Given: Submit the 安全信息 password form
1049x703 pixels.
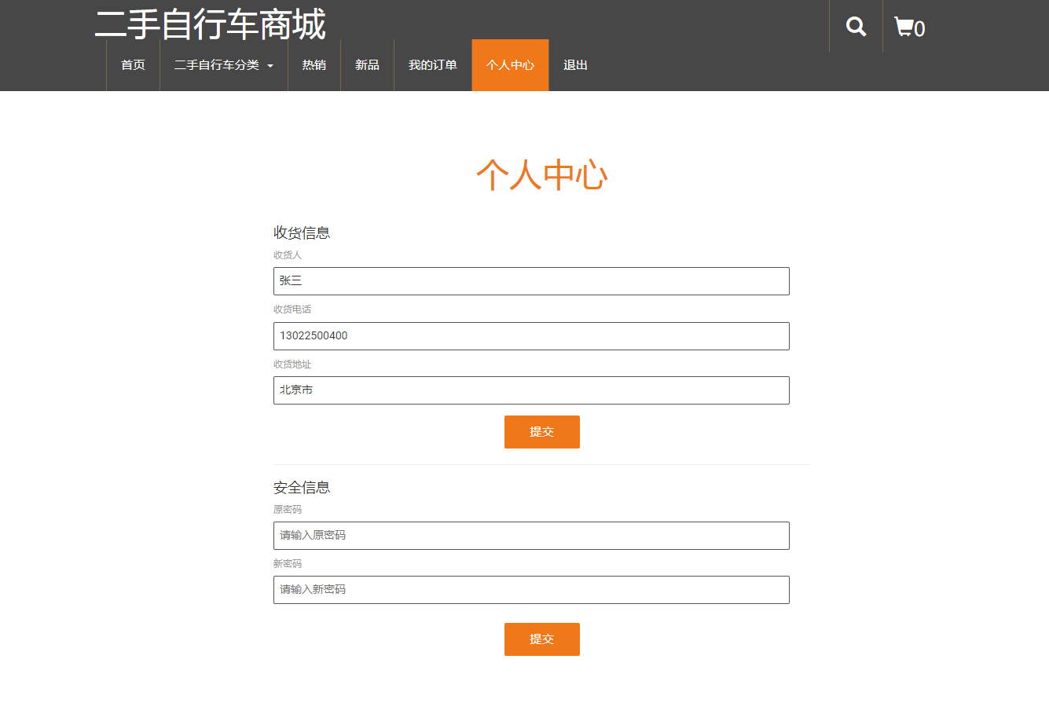Looking at the screenshot, I should pos(541,639).
